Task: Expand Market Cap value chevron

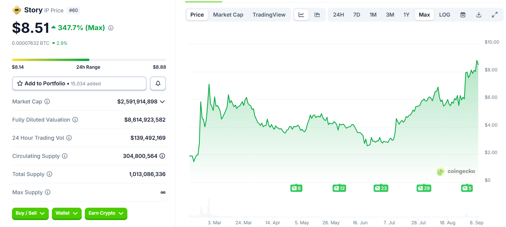Action: click(162, 102)
